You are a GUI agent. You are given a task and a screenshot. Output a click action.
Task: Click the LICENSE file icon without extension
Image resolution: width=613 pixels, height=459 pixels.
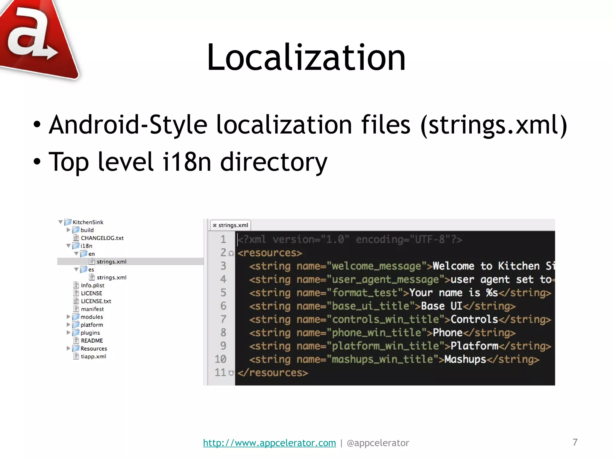(76, 293)
